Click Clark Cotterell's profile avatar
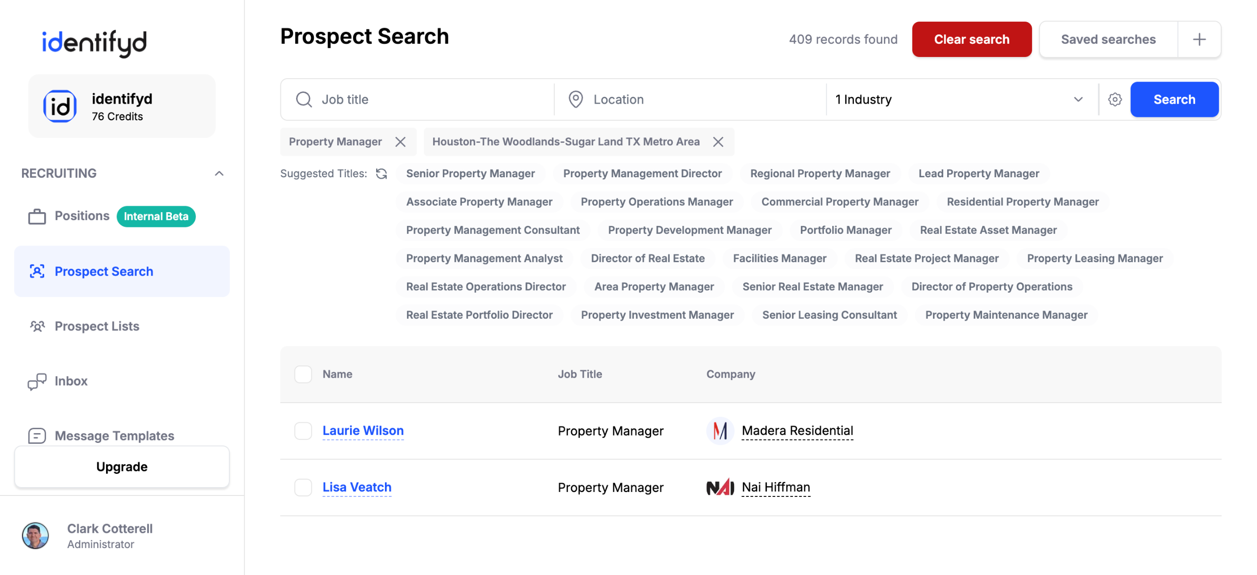This screenshot has width=1257, height=575. pos(35,535)
